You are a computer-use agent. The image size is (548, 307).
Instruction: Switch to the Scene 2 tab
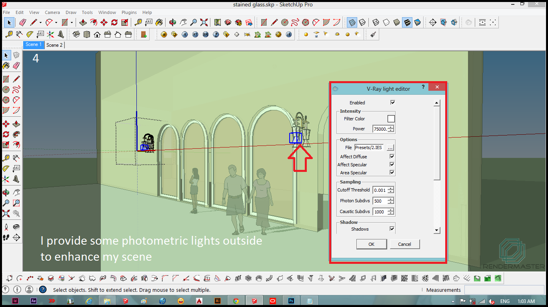54,45
